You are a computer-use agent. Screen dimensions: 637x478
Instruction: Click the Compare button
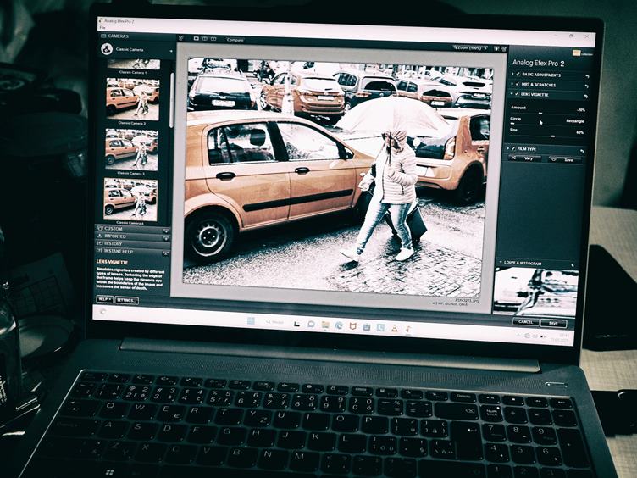point(235,40)
